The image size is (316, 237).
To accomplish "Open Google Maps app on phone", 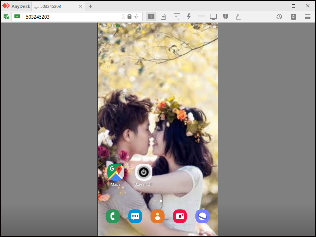I will [x=115, y=172].
